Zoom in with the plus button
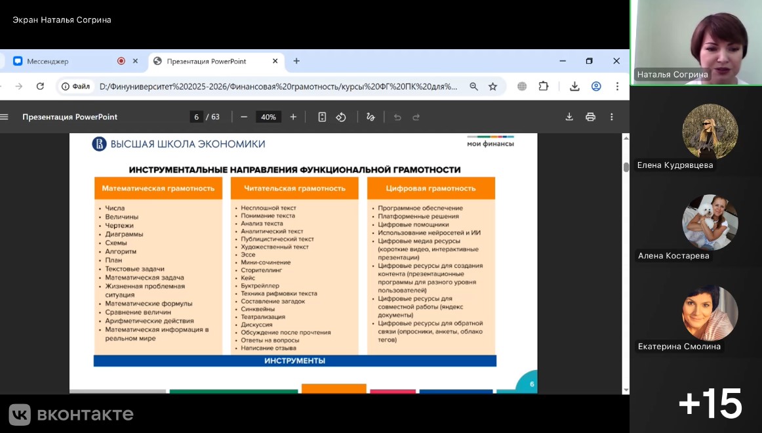The height and width of the screenshot is (433, 762). [x=293, y=117]
